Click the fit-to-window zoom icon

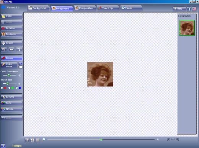pos(32,140)
